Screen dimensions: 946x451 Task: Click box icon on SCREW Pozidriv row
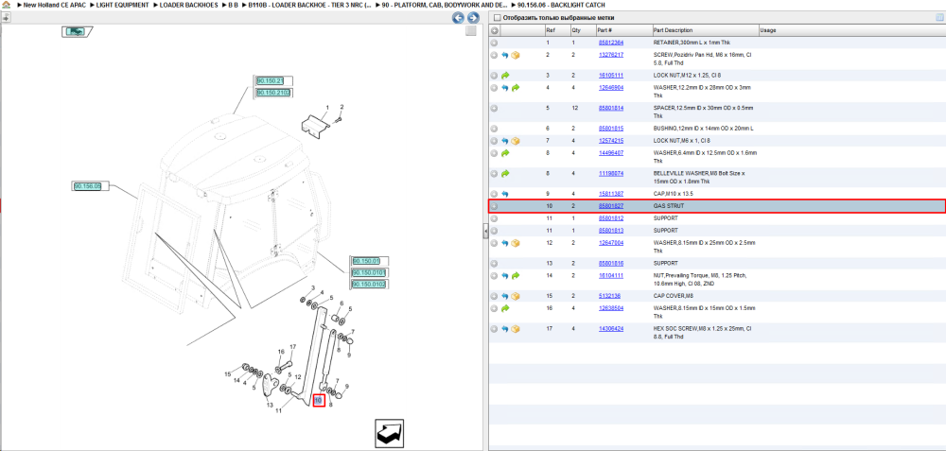[516, 55]
